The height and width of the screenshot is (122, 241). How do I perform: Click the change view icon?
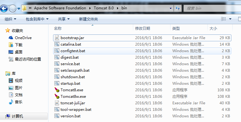(224, 19)
